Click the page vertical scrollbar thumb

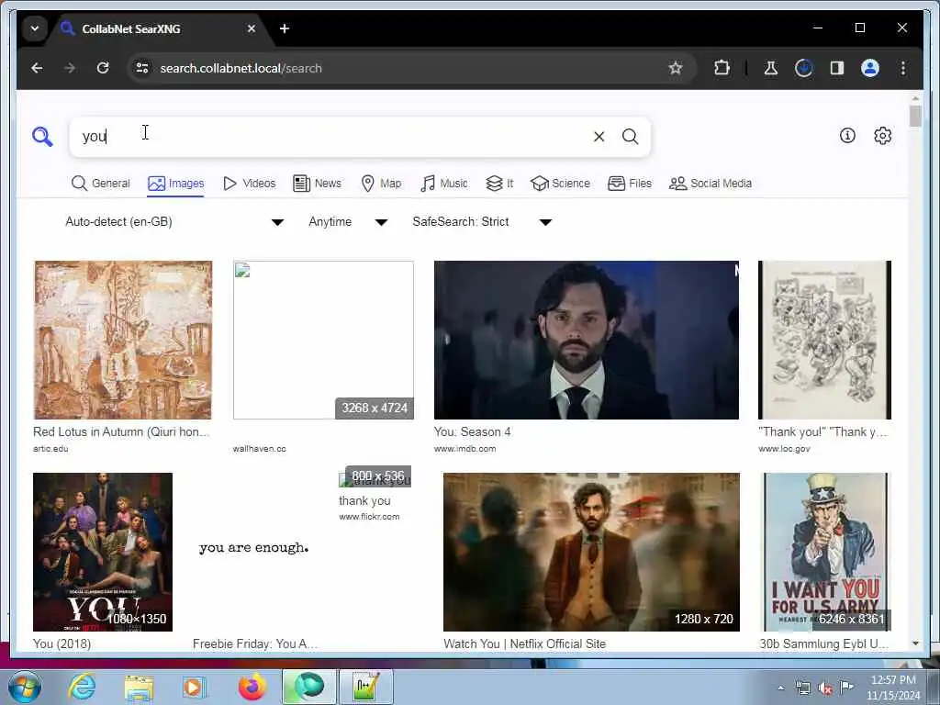[915, 116]
